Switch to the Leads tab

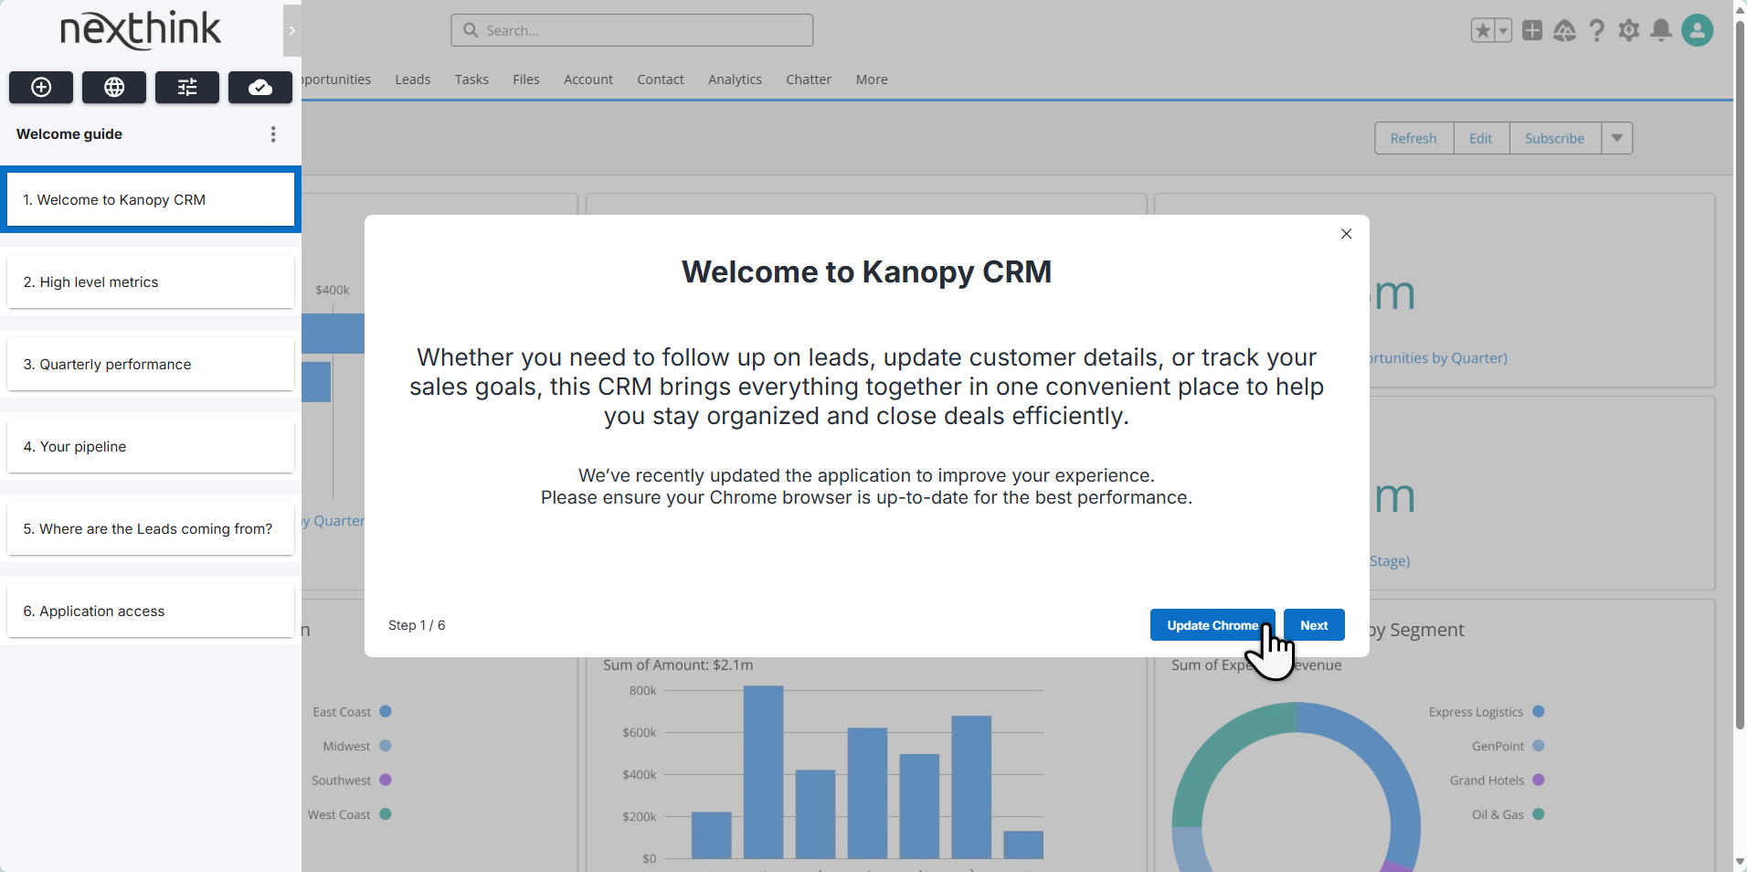[412, 80]
